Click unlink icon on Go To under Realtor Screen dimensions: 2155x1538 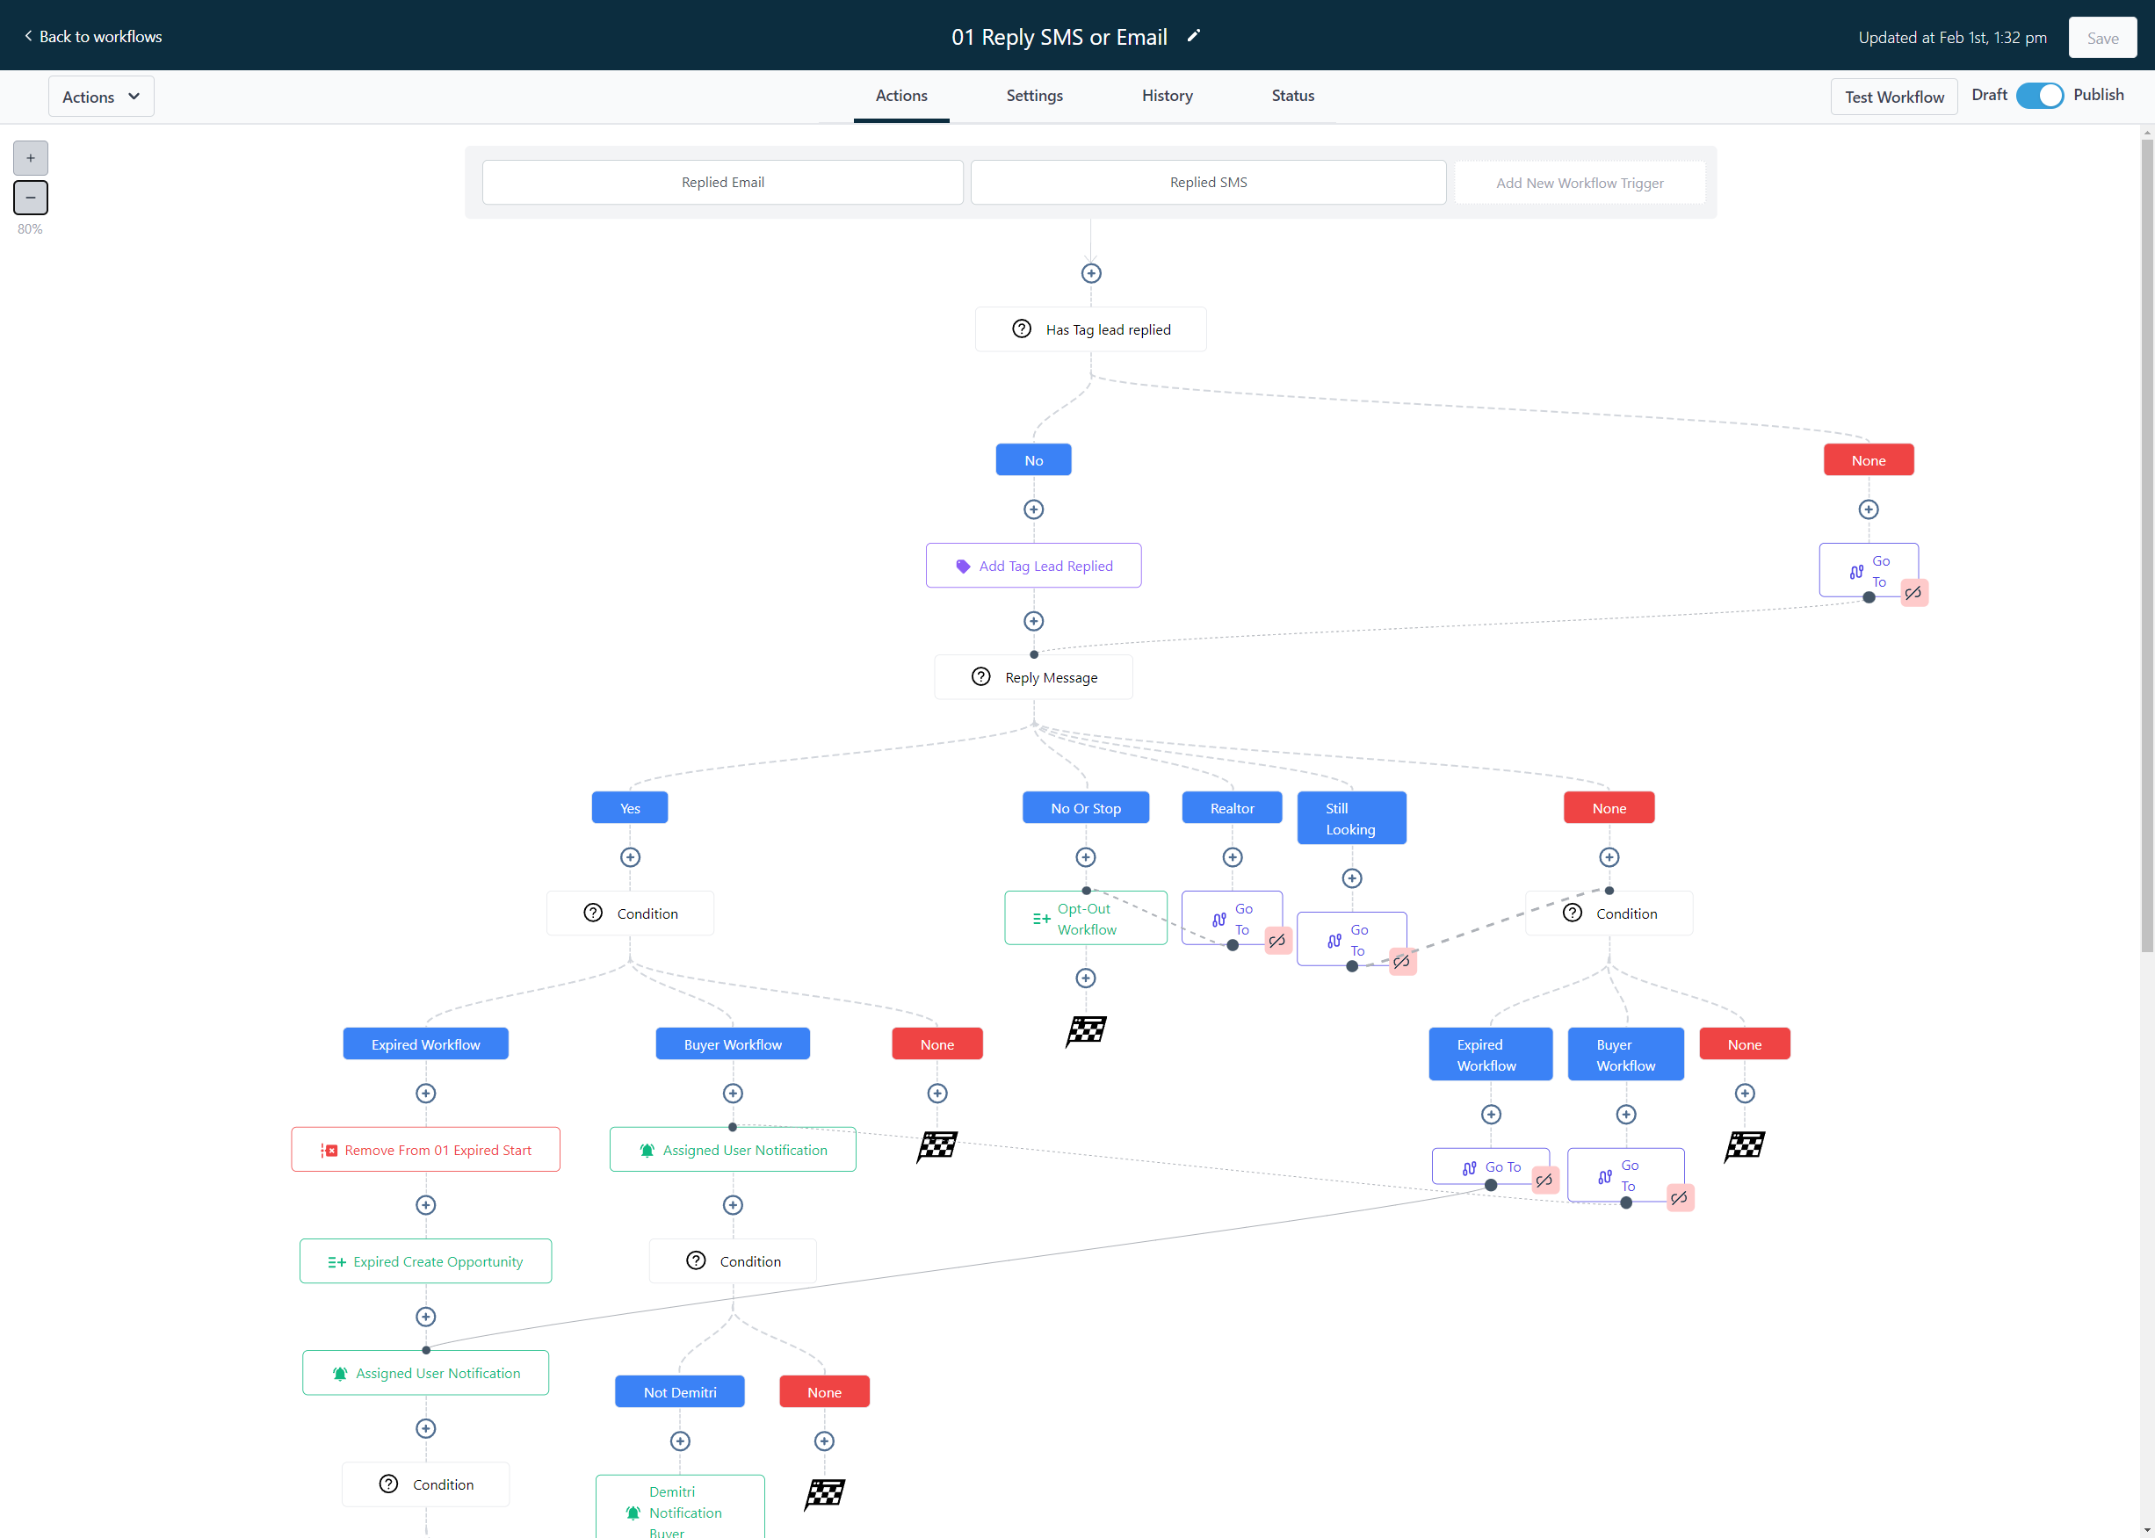point(1276,941)
